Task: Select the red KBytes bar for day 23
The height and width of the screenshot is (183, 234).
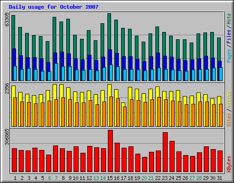Action: pos(165,152)
